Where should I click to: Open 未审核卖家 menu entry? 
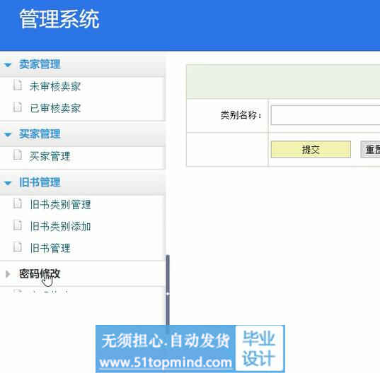coord(55,87)
